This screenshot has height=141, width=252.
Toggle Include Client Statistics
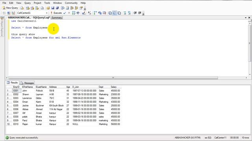100,13
